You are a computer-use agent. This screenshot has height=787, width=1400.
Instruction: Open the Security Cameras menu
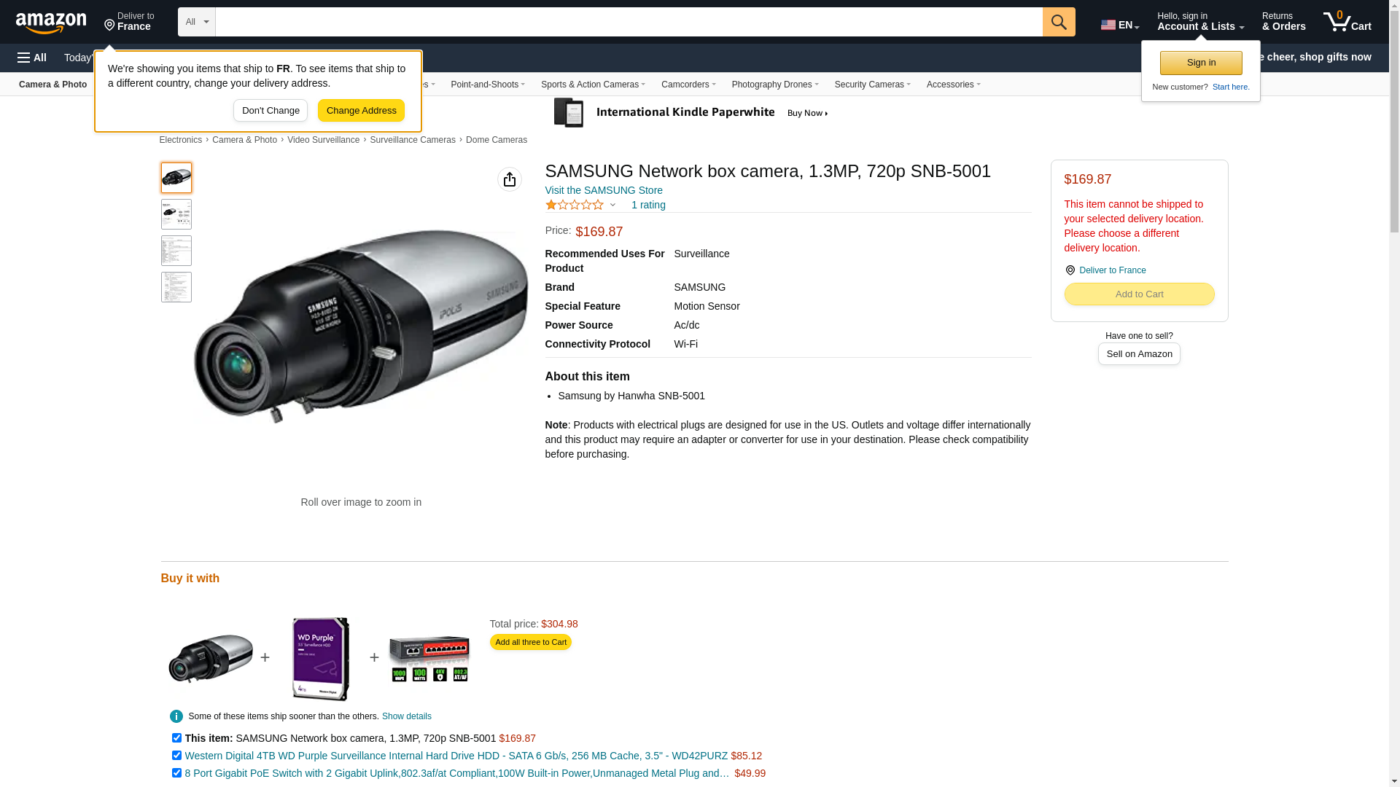pyautogui.click(x=872, y=85)
